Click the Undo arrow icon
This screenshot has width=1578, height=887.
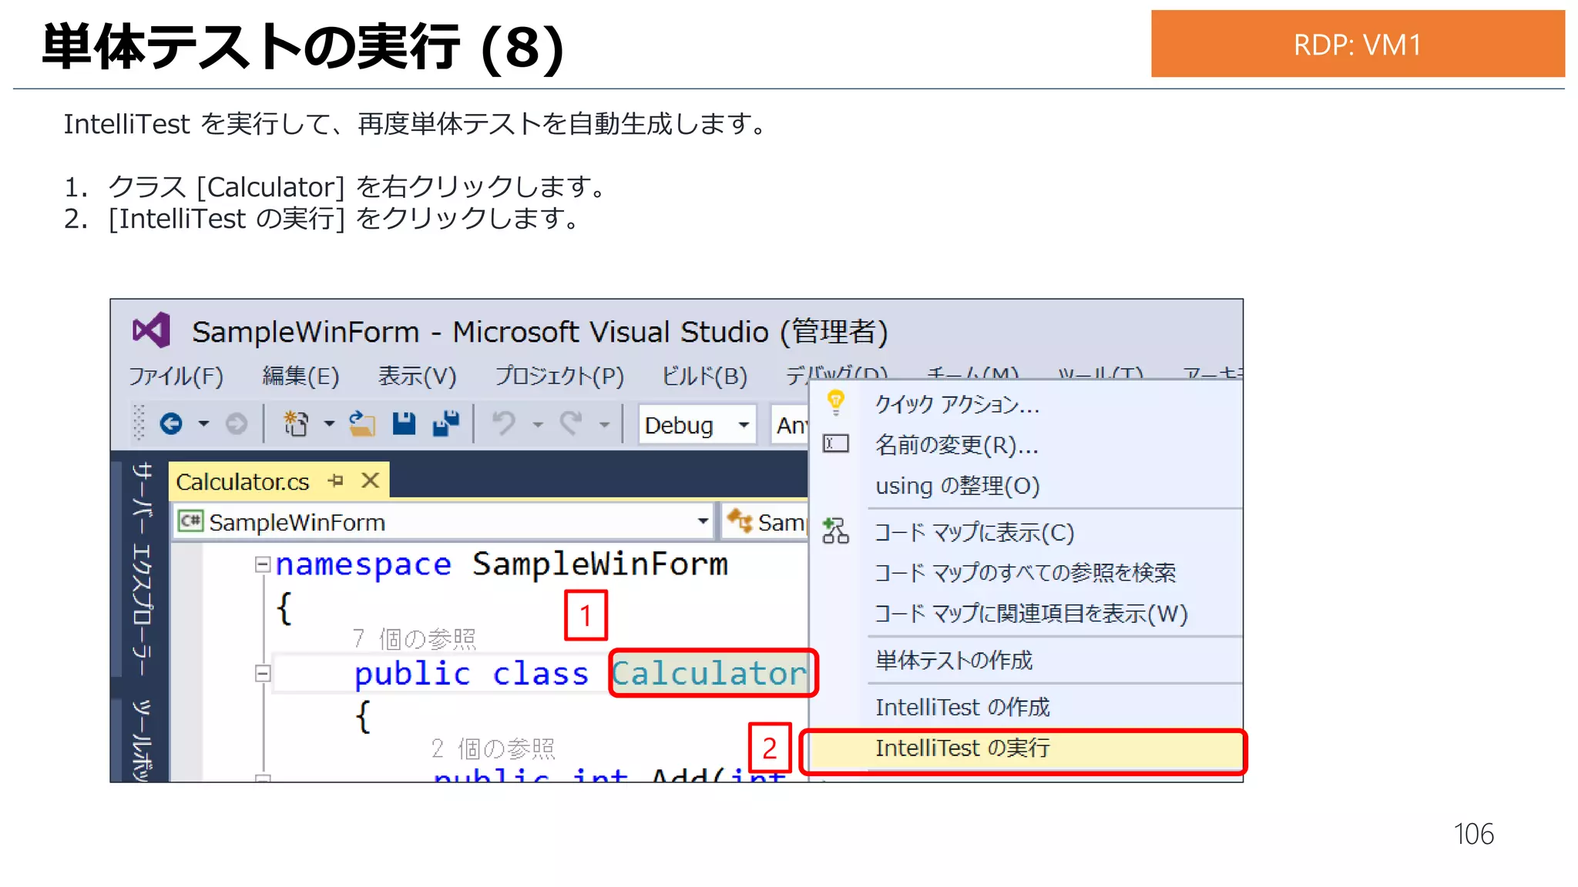(504, 423)
